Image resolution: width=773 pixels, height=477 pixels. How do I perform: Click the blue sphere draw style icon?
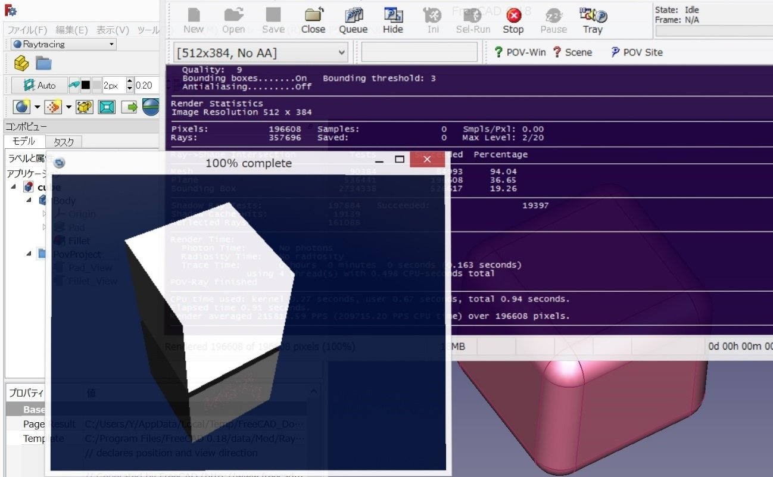point(22,107)
